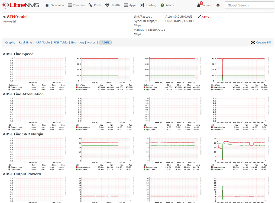
Task: Open the monthly ADSL Line SNR Margin graph
Action: (x=173, y=154)
